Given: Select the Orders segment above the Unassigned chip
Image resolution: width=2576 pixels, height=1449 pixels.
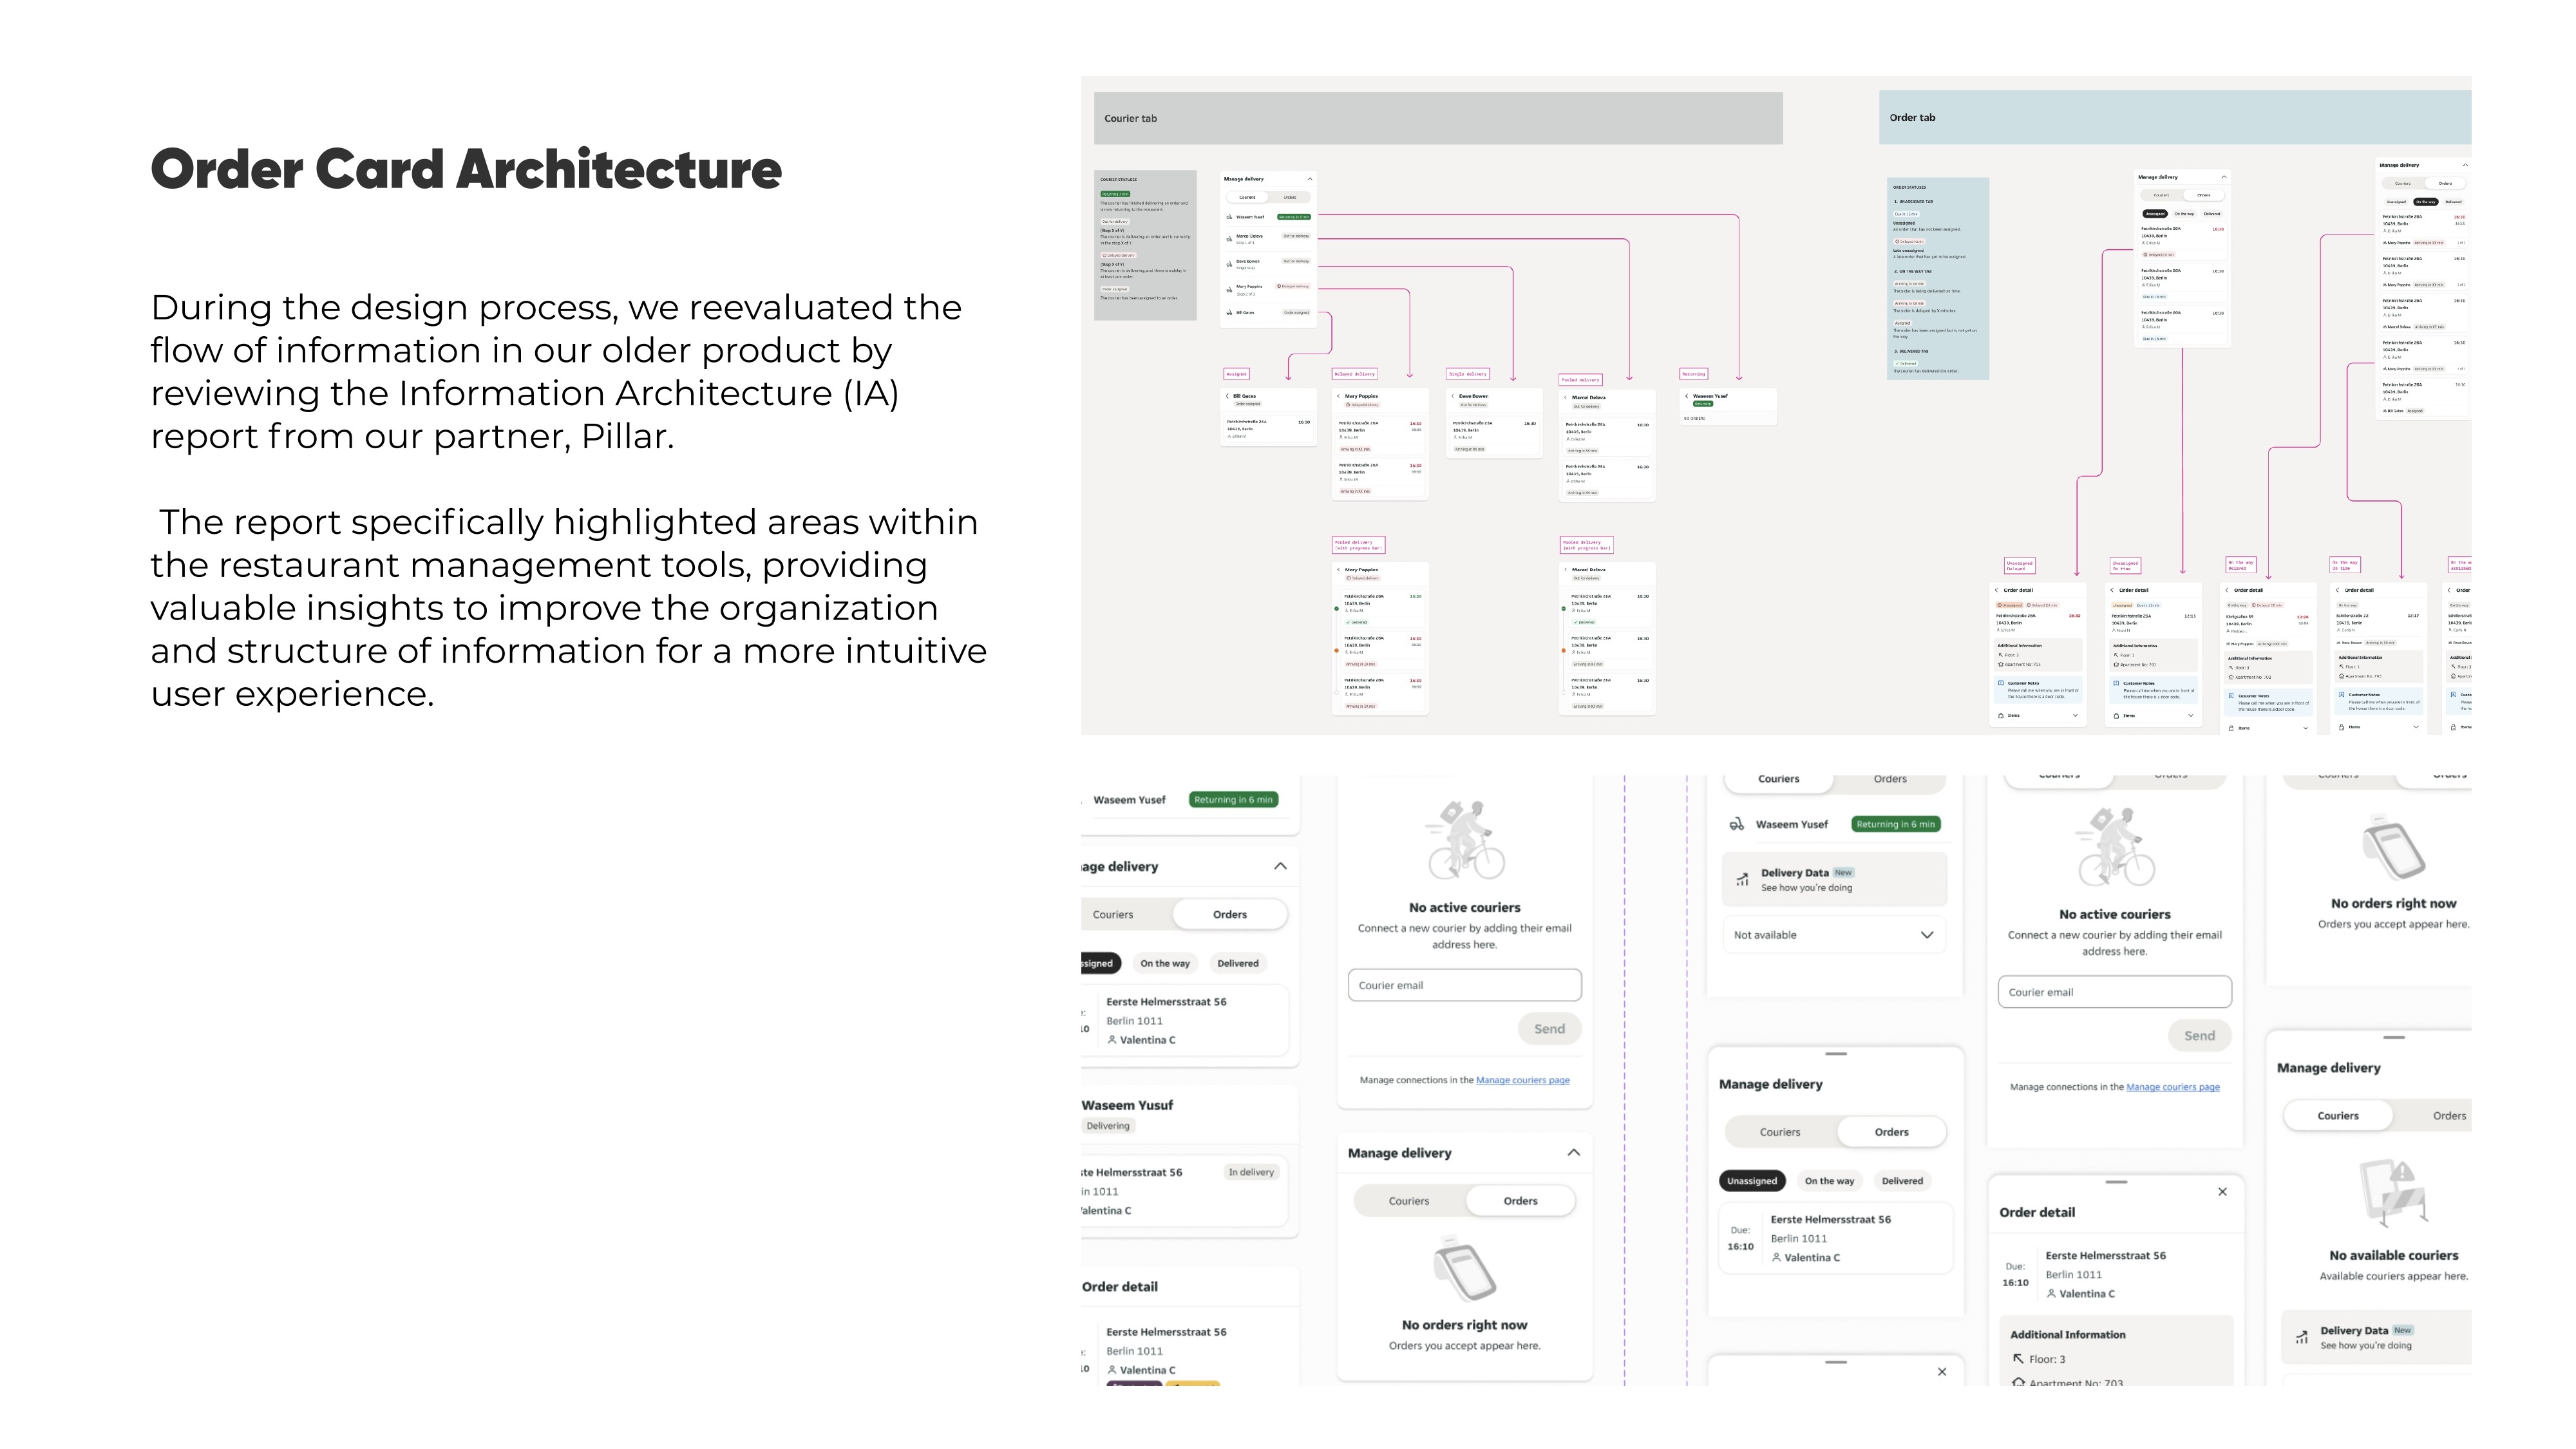Looking at the screenshot, I should [x=1891, y=1132].
